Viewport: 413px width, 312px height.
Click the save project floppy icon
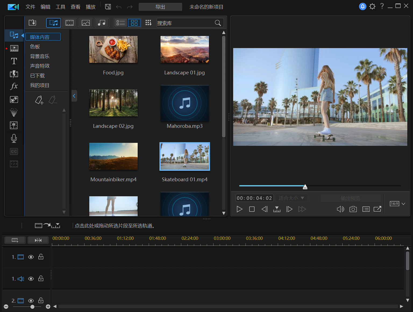click(x=108, y=7)
